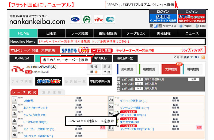Screen dimensions: 214x140
Task: Open ラピスラズリ賞 B2(三) race link
Action: 133,115
